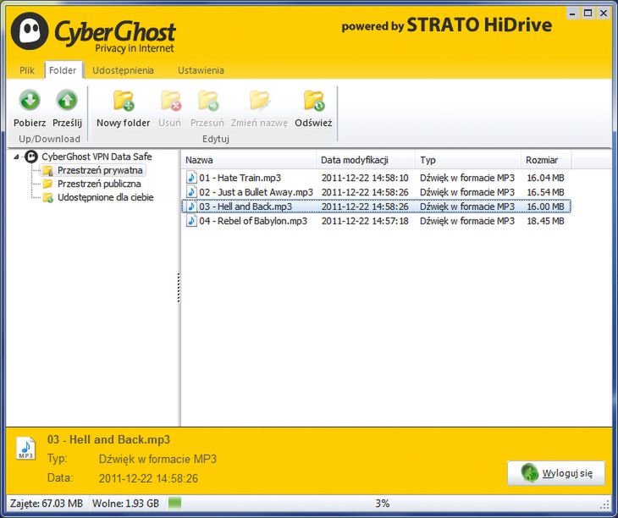Click the music icon of 01 - Hate Train.mp3
This screenshot has width=618, height=518.
[191, 178]
